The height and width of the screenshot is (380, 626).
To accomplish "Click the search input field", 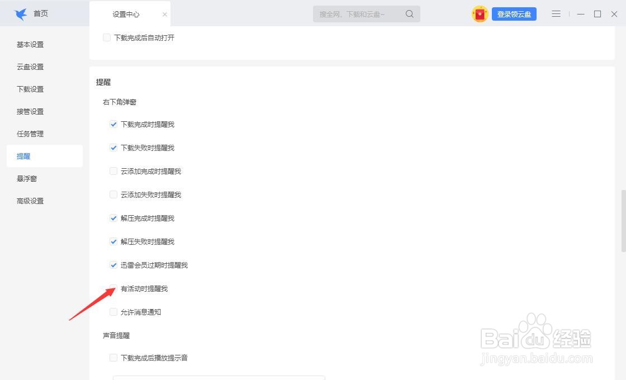I will pos(358,13).
